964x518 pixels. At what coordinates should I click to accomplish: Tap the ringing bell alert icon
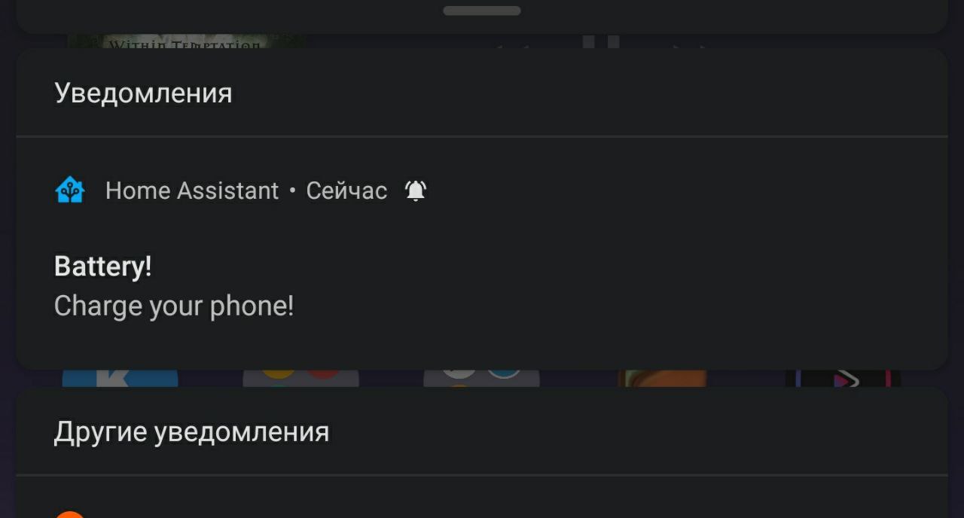pyautogui.click(x=416, y=190)
